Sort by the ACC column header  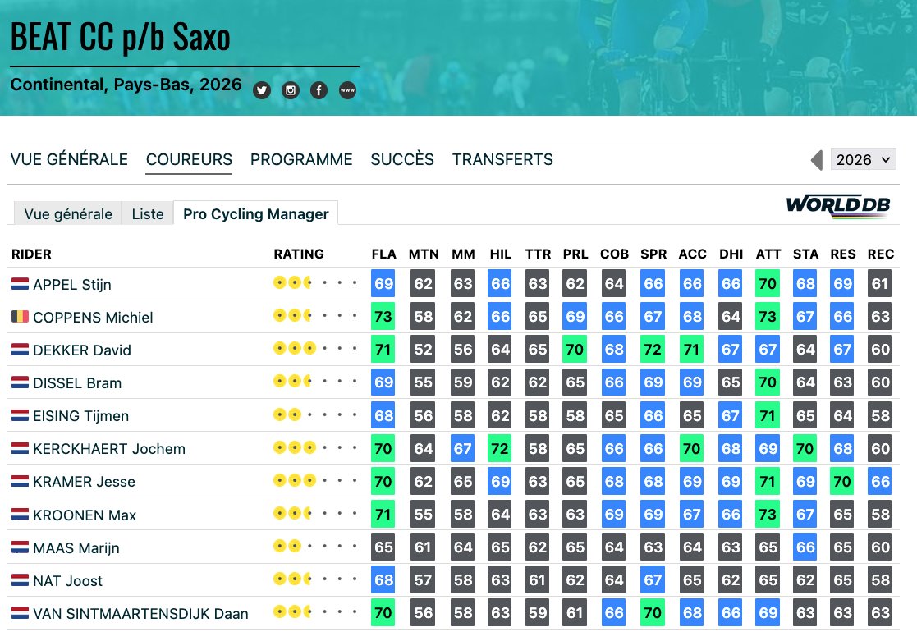point(692,254)
